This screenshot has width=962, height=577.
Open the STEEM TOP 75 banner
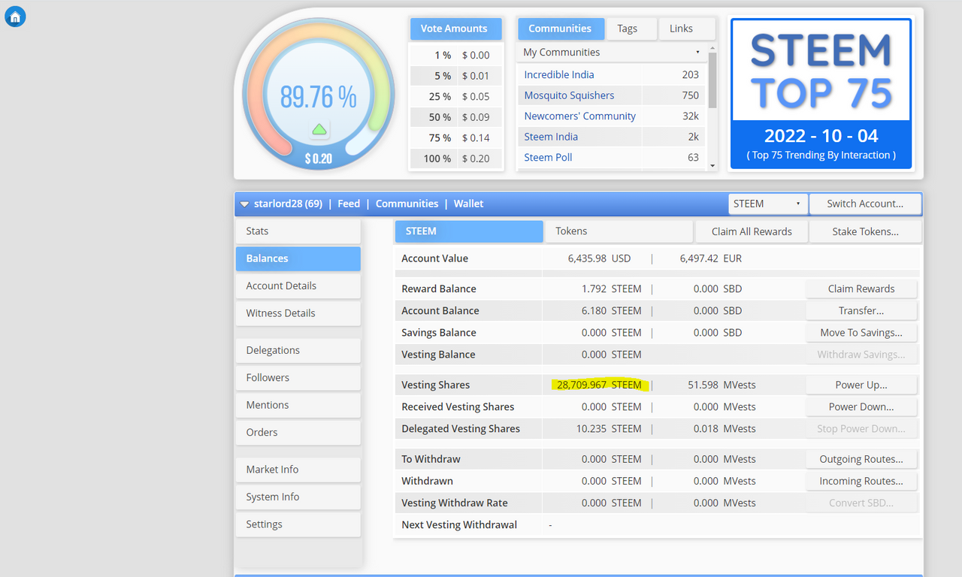click(821, 94)
